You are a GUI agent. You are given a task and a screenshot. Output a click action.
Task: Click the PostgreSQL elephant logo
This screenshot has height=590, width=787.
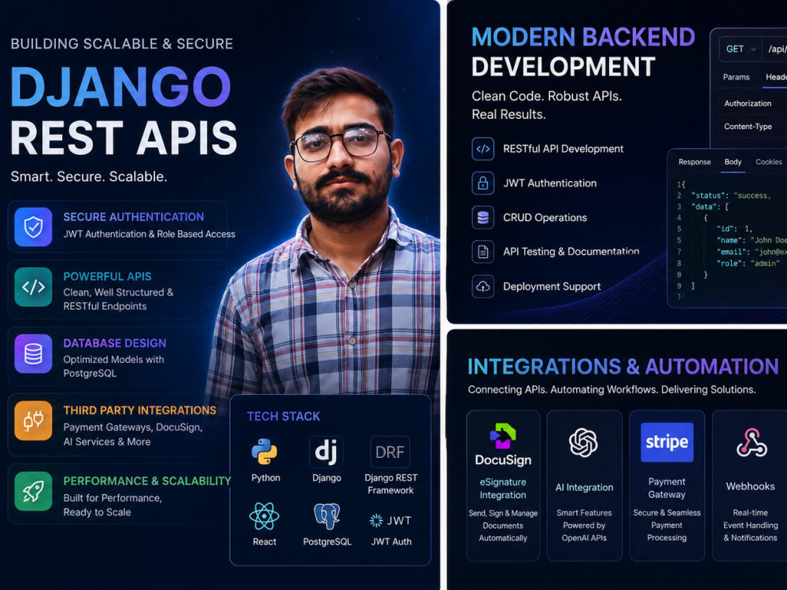click(327, 516)
